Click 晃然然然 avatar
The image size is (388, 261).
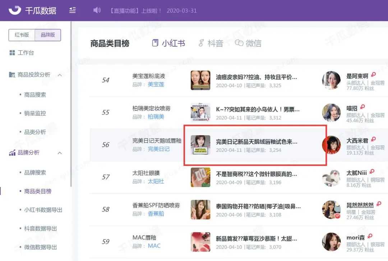point(331,210)
